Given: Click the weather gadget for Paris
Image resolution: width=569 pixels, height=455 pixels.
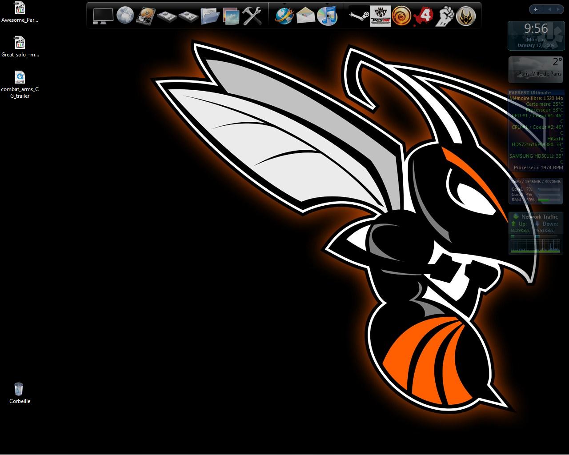Looking at the screenshot, I should tap(536, 69).
